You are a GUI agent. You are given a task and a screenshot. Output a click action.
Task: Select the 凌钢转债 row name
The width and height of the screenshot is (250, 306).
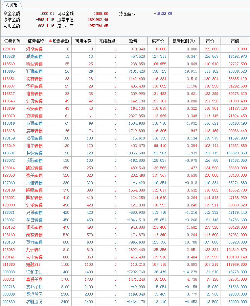click(x=35, y=116)
